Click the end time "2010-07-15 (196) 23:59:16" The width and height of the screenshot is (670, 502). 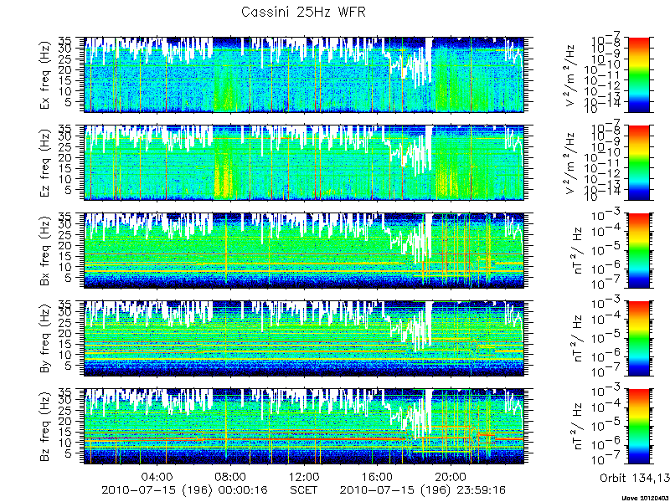coord(423,490)
